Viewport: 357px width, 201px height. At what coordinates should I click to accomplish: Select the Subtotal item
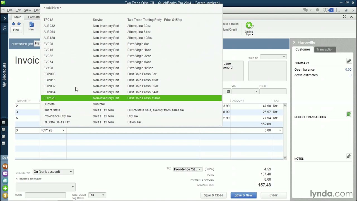click(x=131, y=104)
